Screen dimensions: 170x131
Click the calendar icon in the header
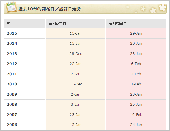(x=11, y=7)
